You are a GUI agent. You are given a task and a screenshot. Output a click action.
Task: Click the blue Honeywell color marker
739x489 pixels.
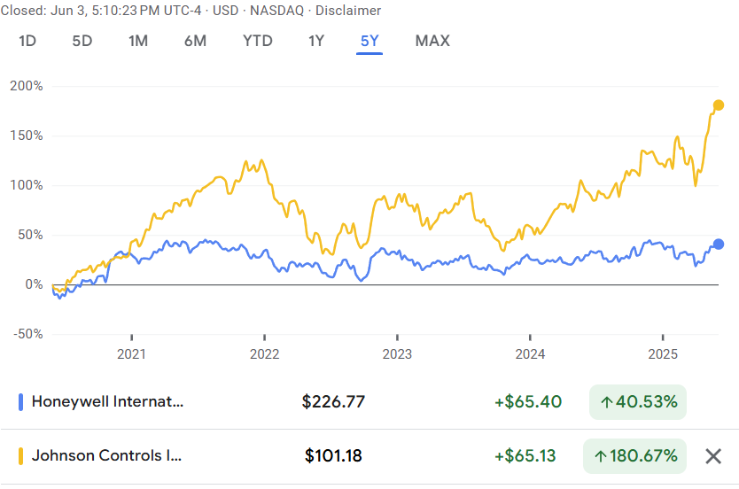tap(20, 402)
